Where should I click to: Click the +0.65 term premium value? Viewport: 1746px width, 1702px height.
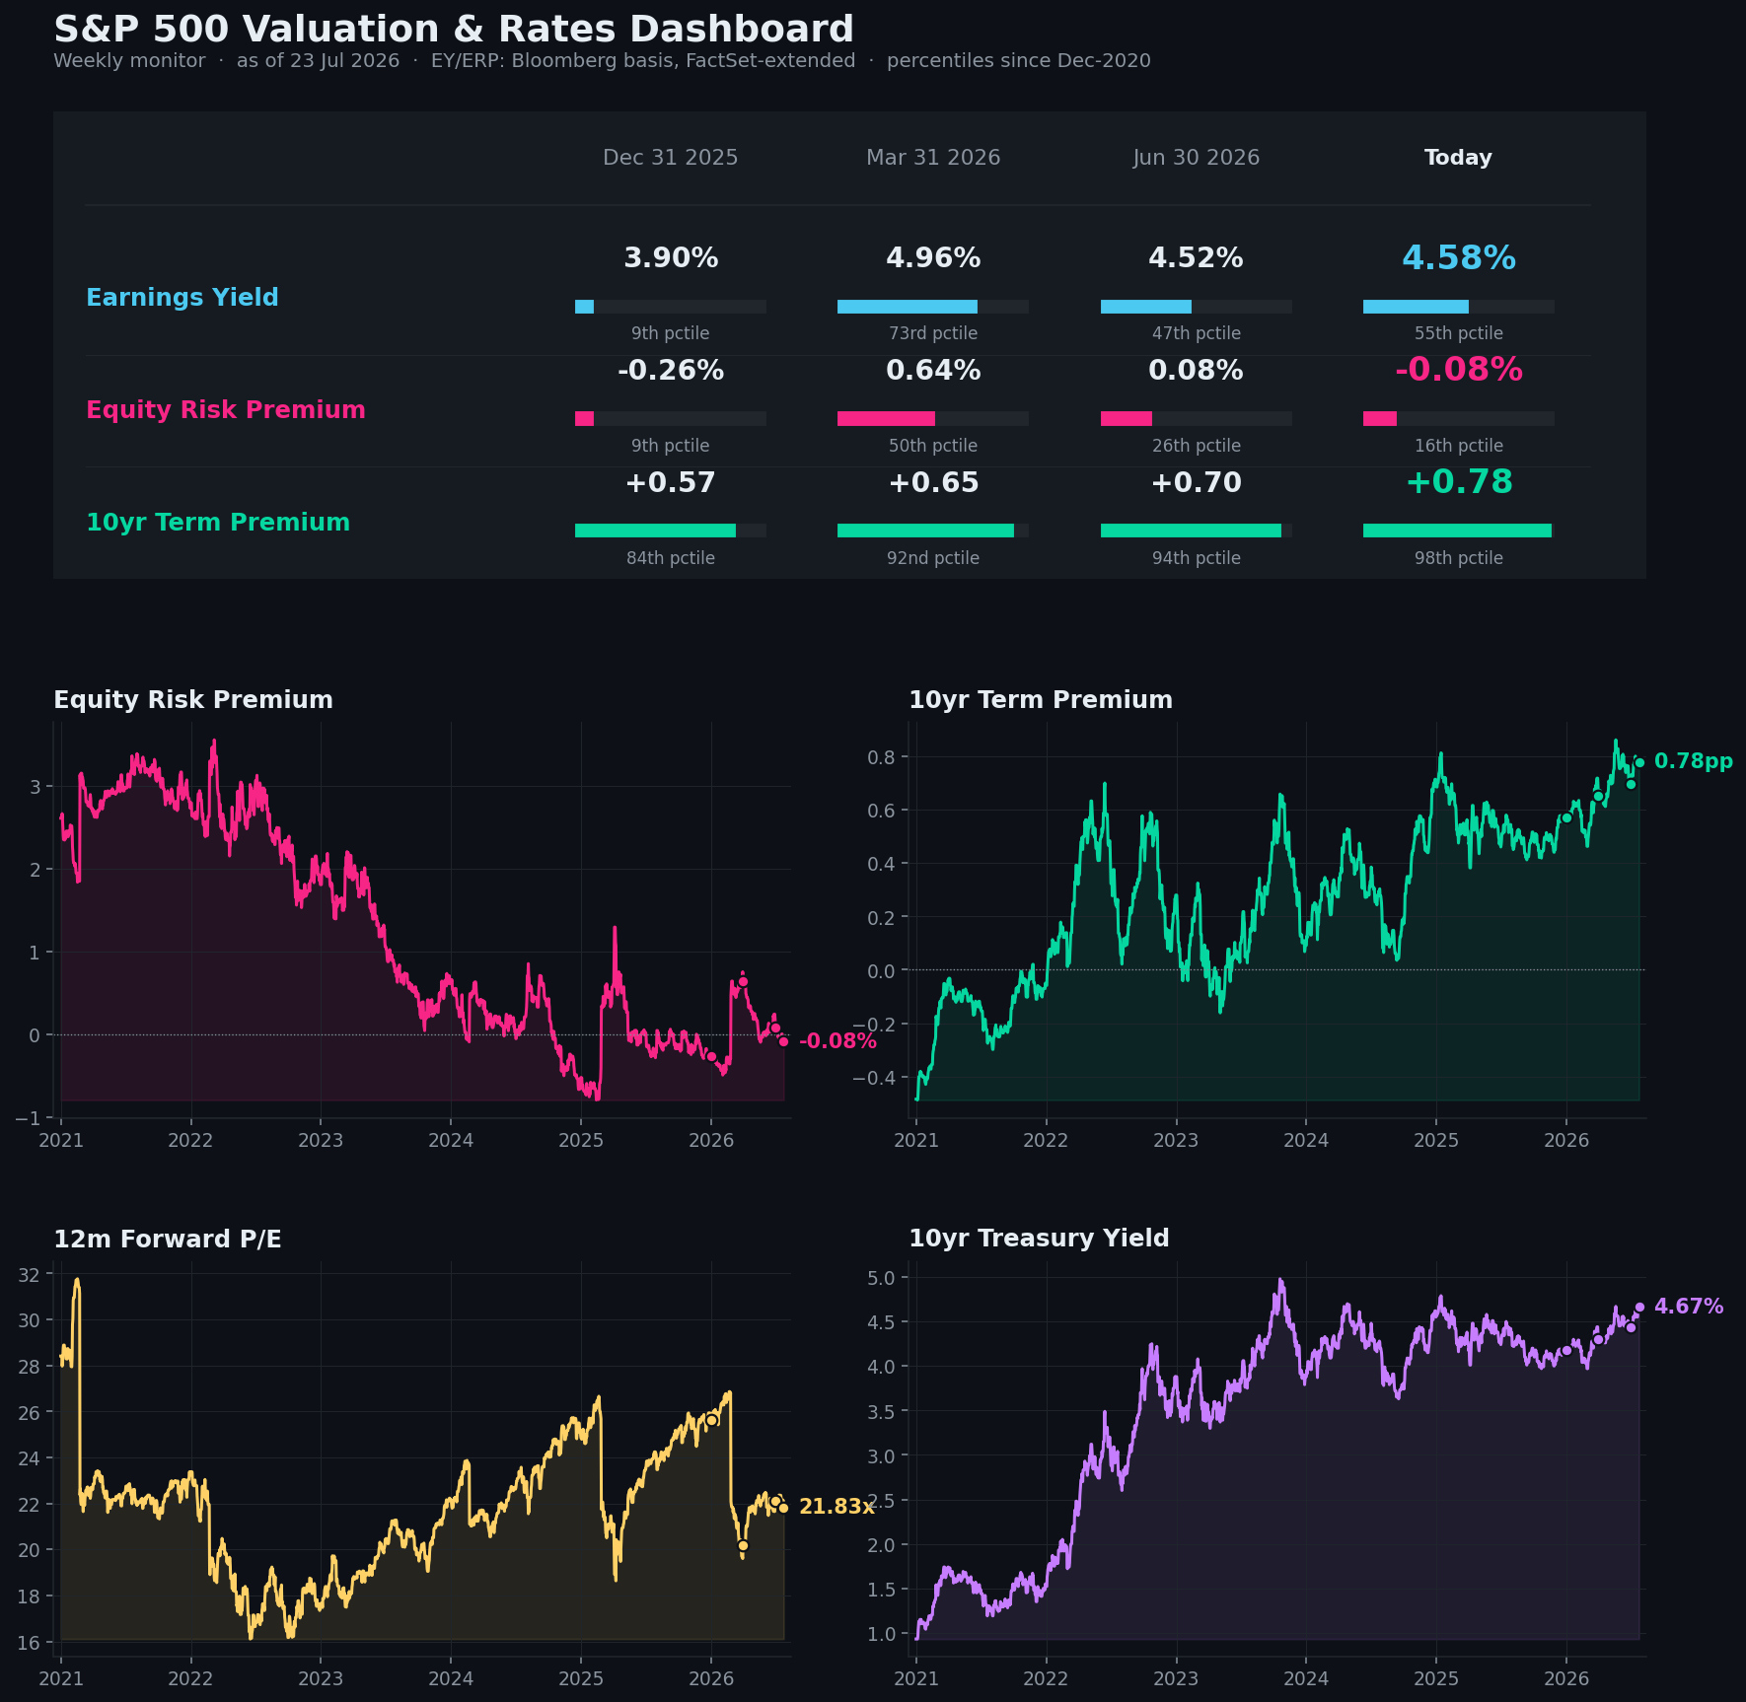[x=933, y=483]
